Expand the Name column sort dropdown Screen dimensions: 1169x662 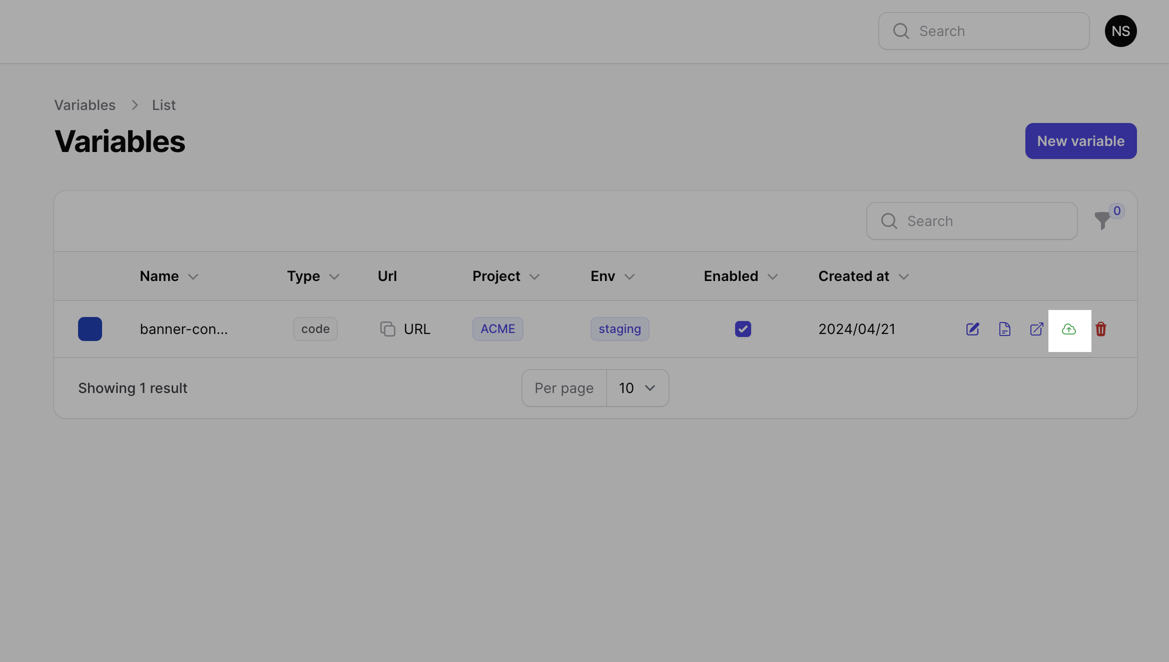pyautogui.click(x=193, y=276)
